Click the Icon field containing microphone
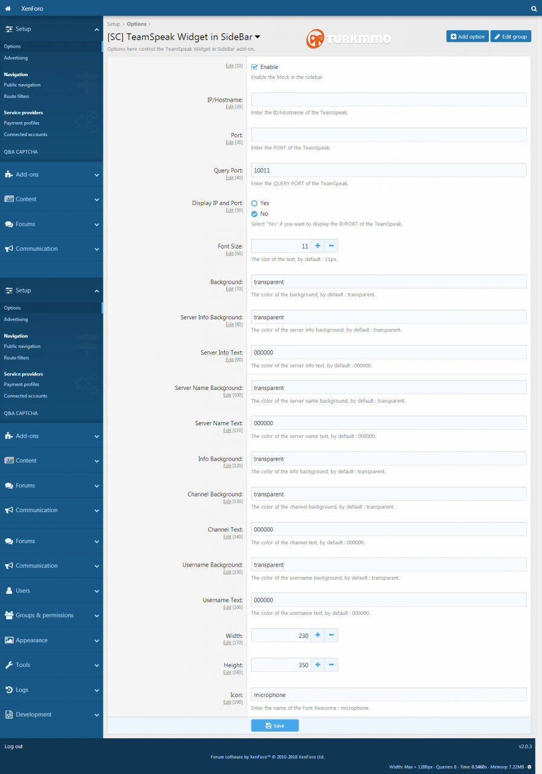 [389, 695]
